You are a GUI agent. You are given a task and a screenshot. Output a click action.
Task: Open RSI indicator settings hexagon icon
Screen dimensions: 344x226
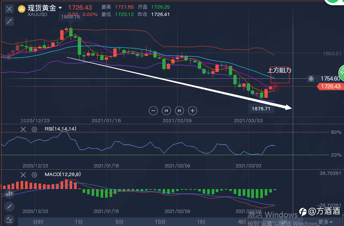tap(34, 129)
